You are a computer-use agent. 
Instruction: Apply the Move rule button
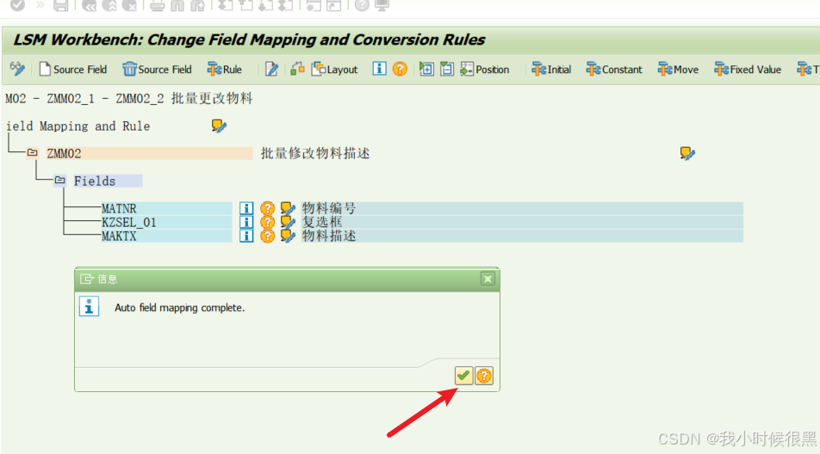coord(678,69)
